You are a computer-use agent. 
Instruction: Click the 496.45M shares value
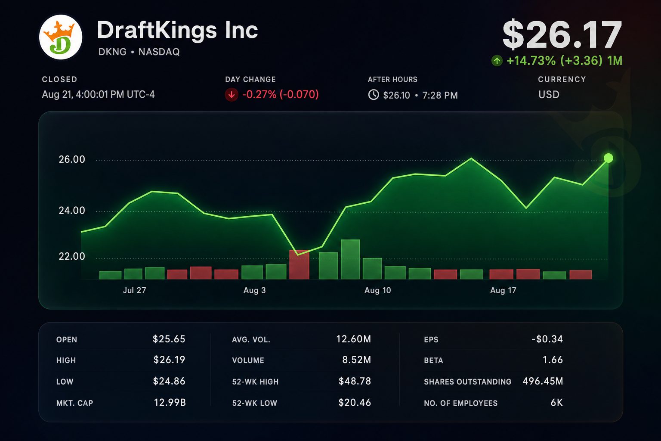pyautogui.click(x=543, y=381)
